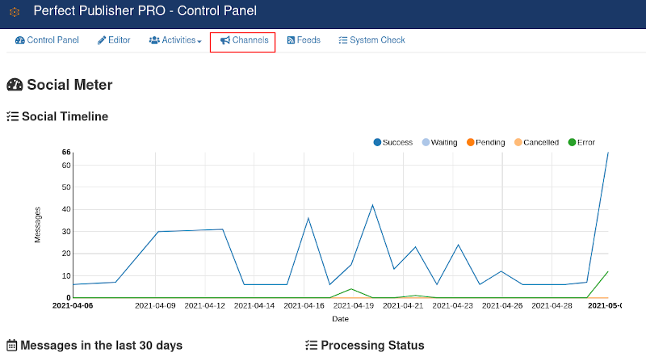Click the Social Meter gauge icon
The image size is (646, 361).
[x=15, y=85]
